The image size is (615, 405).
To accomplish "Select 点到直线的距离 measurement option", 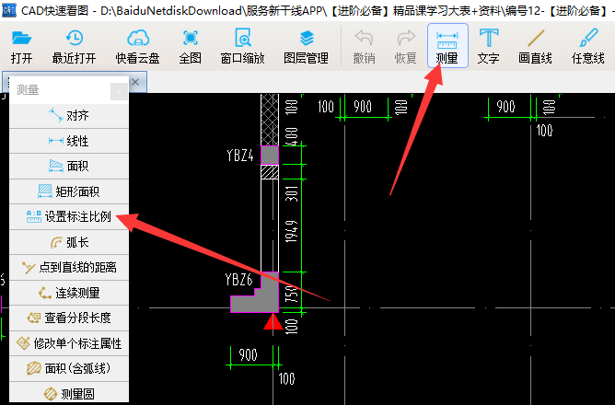I will coord(69,267).
